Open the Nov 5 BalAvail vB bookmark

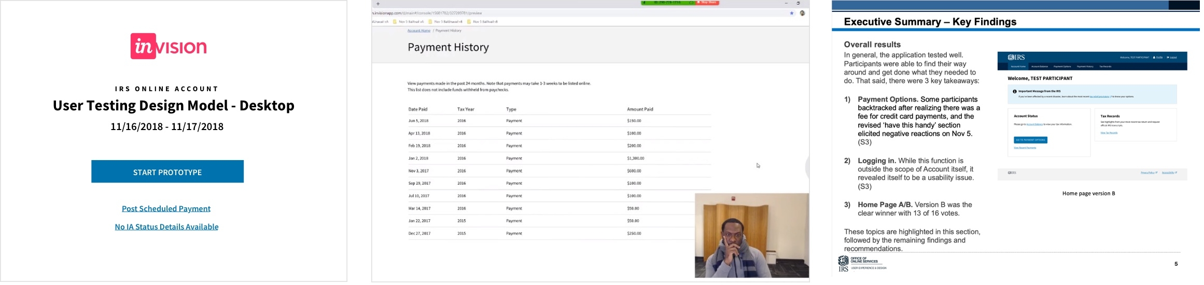[x=483, y=22]
